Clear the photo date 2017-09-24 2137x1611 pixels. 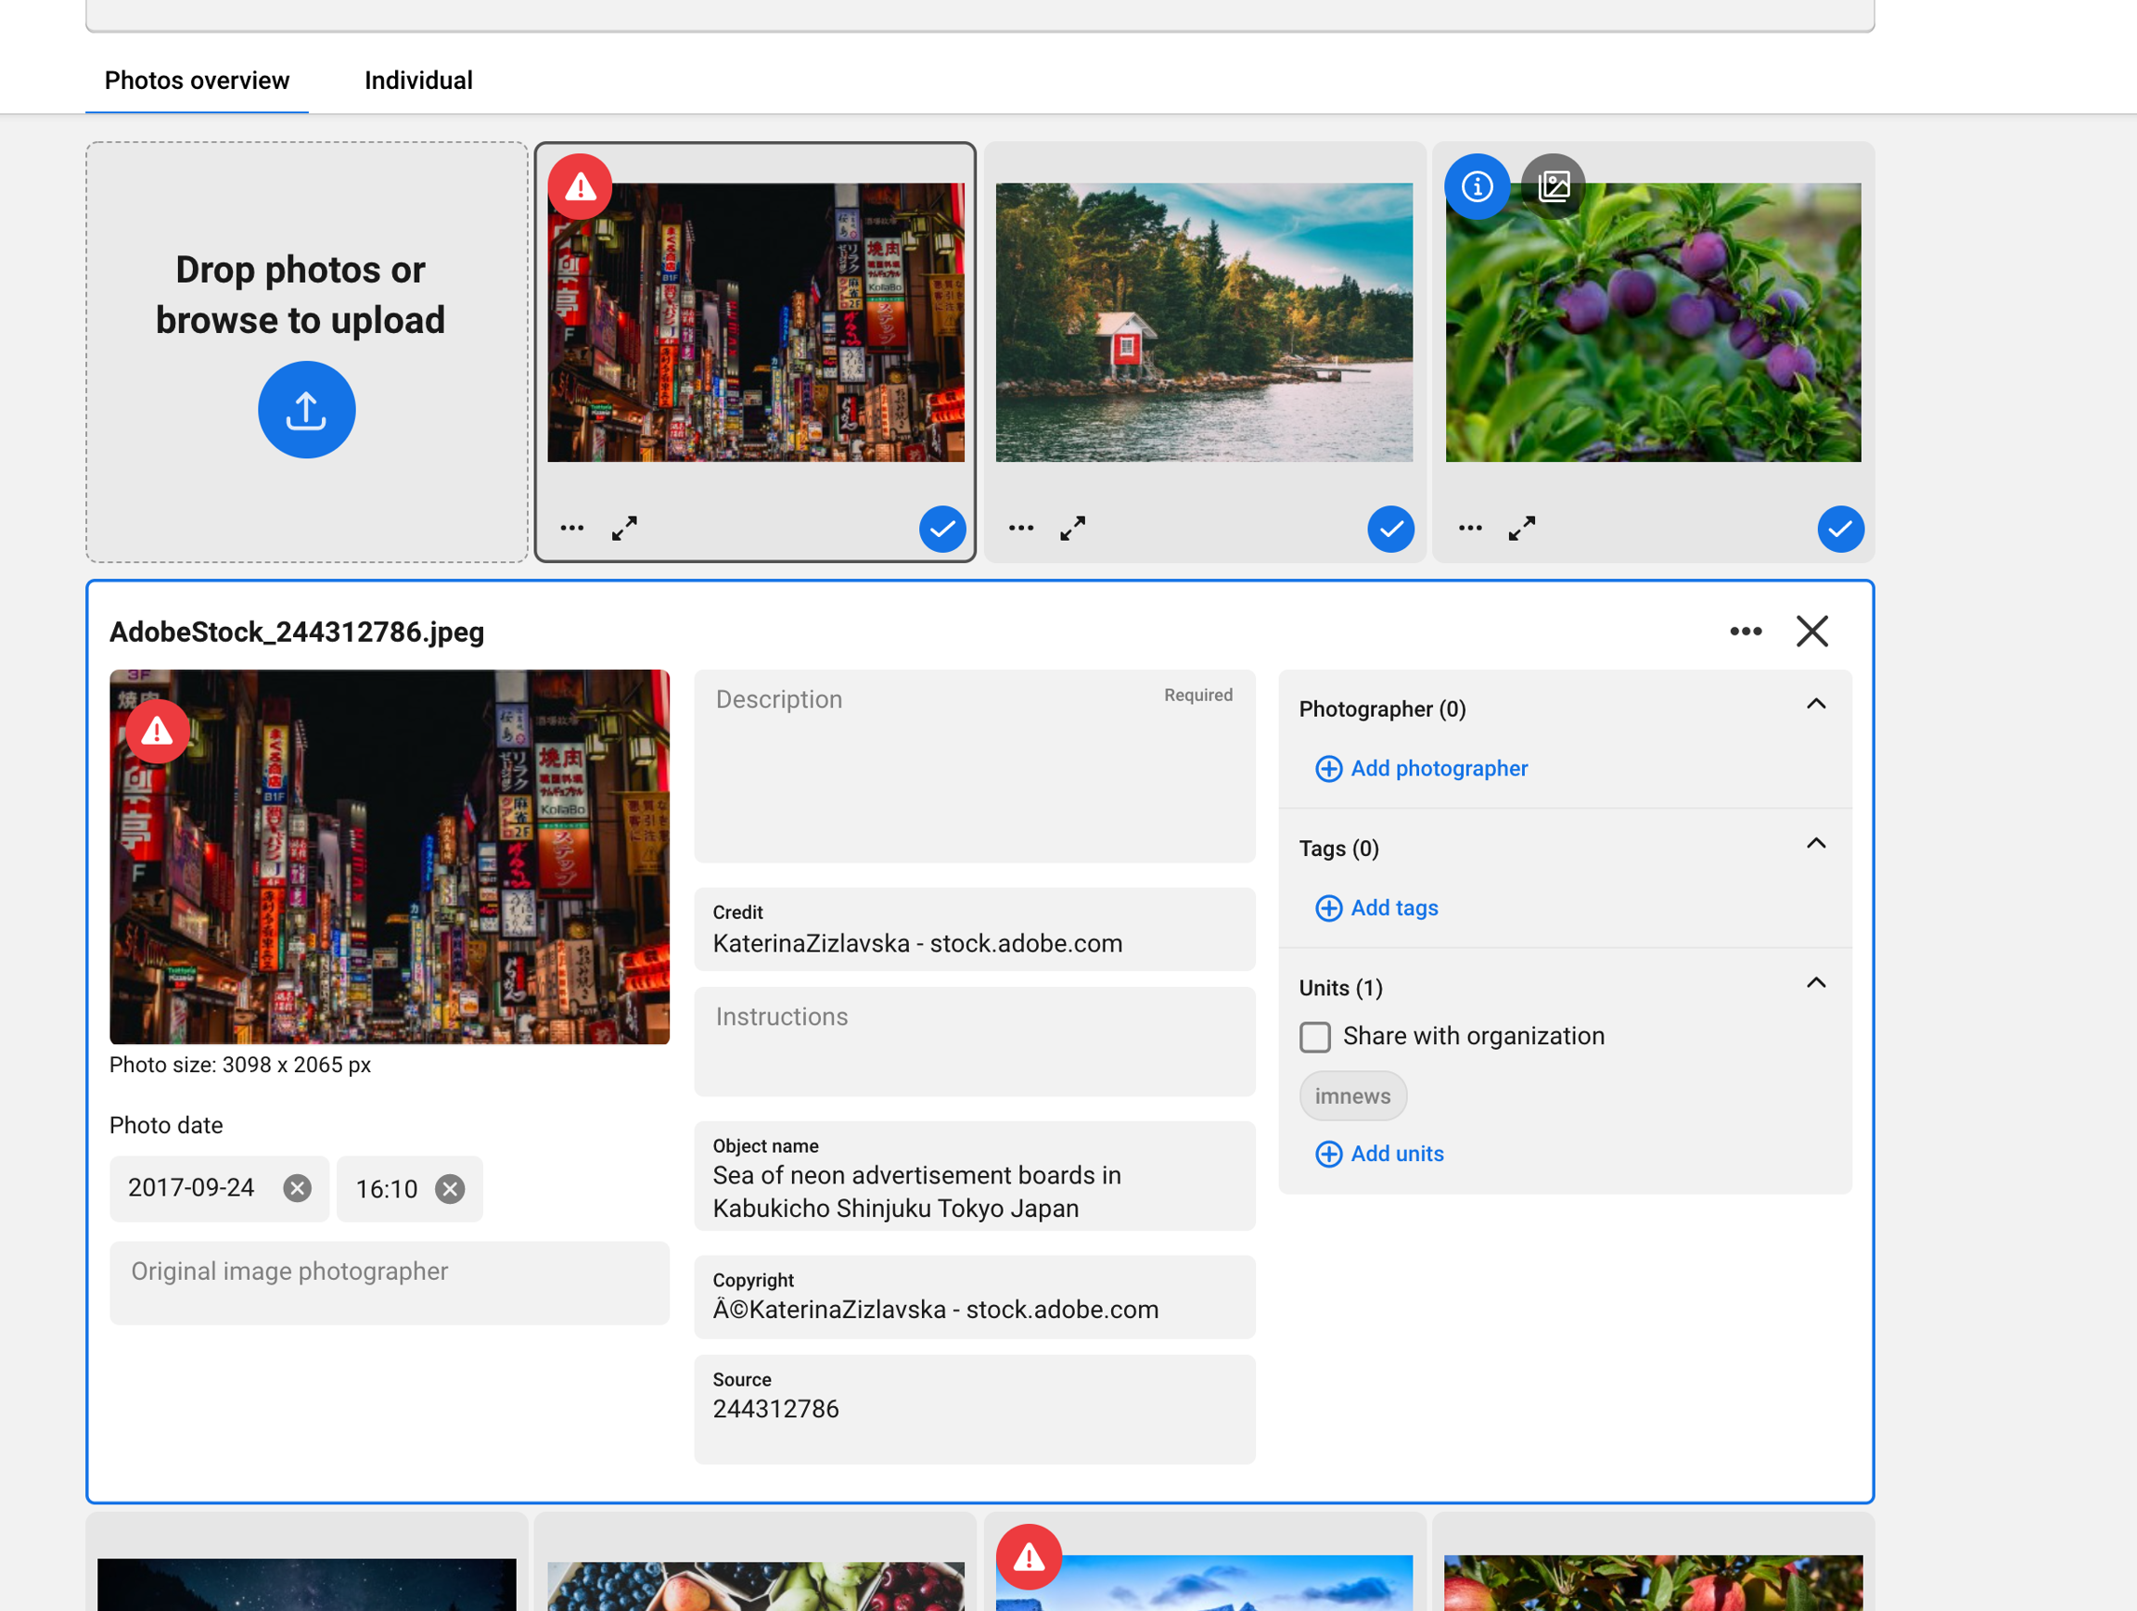(x=298, y=1188)
